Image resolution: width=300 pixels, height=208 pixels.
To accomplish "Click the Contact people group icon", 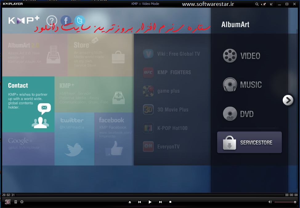I will pos(40,122).
